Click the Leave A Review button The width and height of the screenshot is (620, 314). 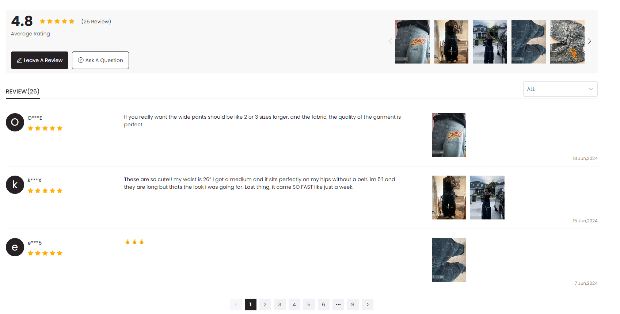click(39, 60)
